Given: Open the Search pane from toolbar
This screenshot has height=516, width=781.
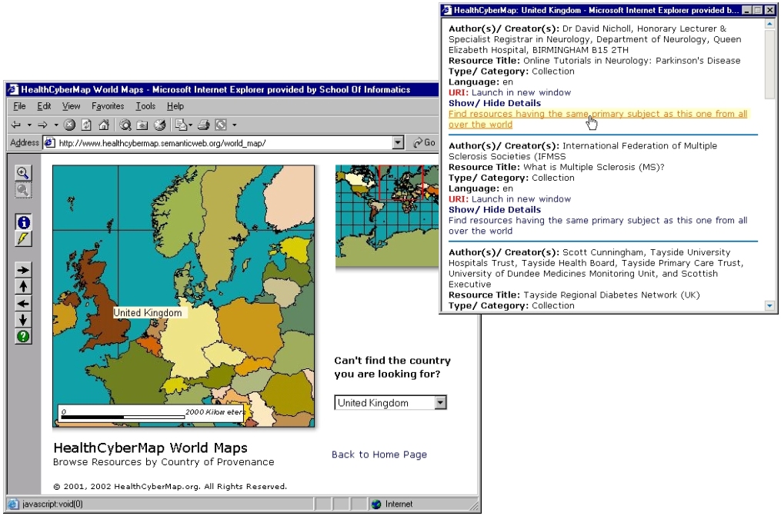Looking at the screenshot, I should tap(125, 125).
